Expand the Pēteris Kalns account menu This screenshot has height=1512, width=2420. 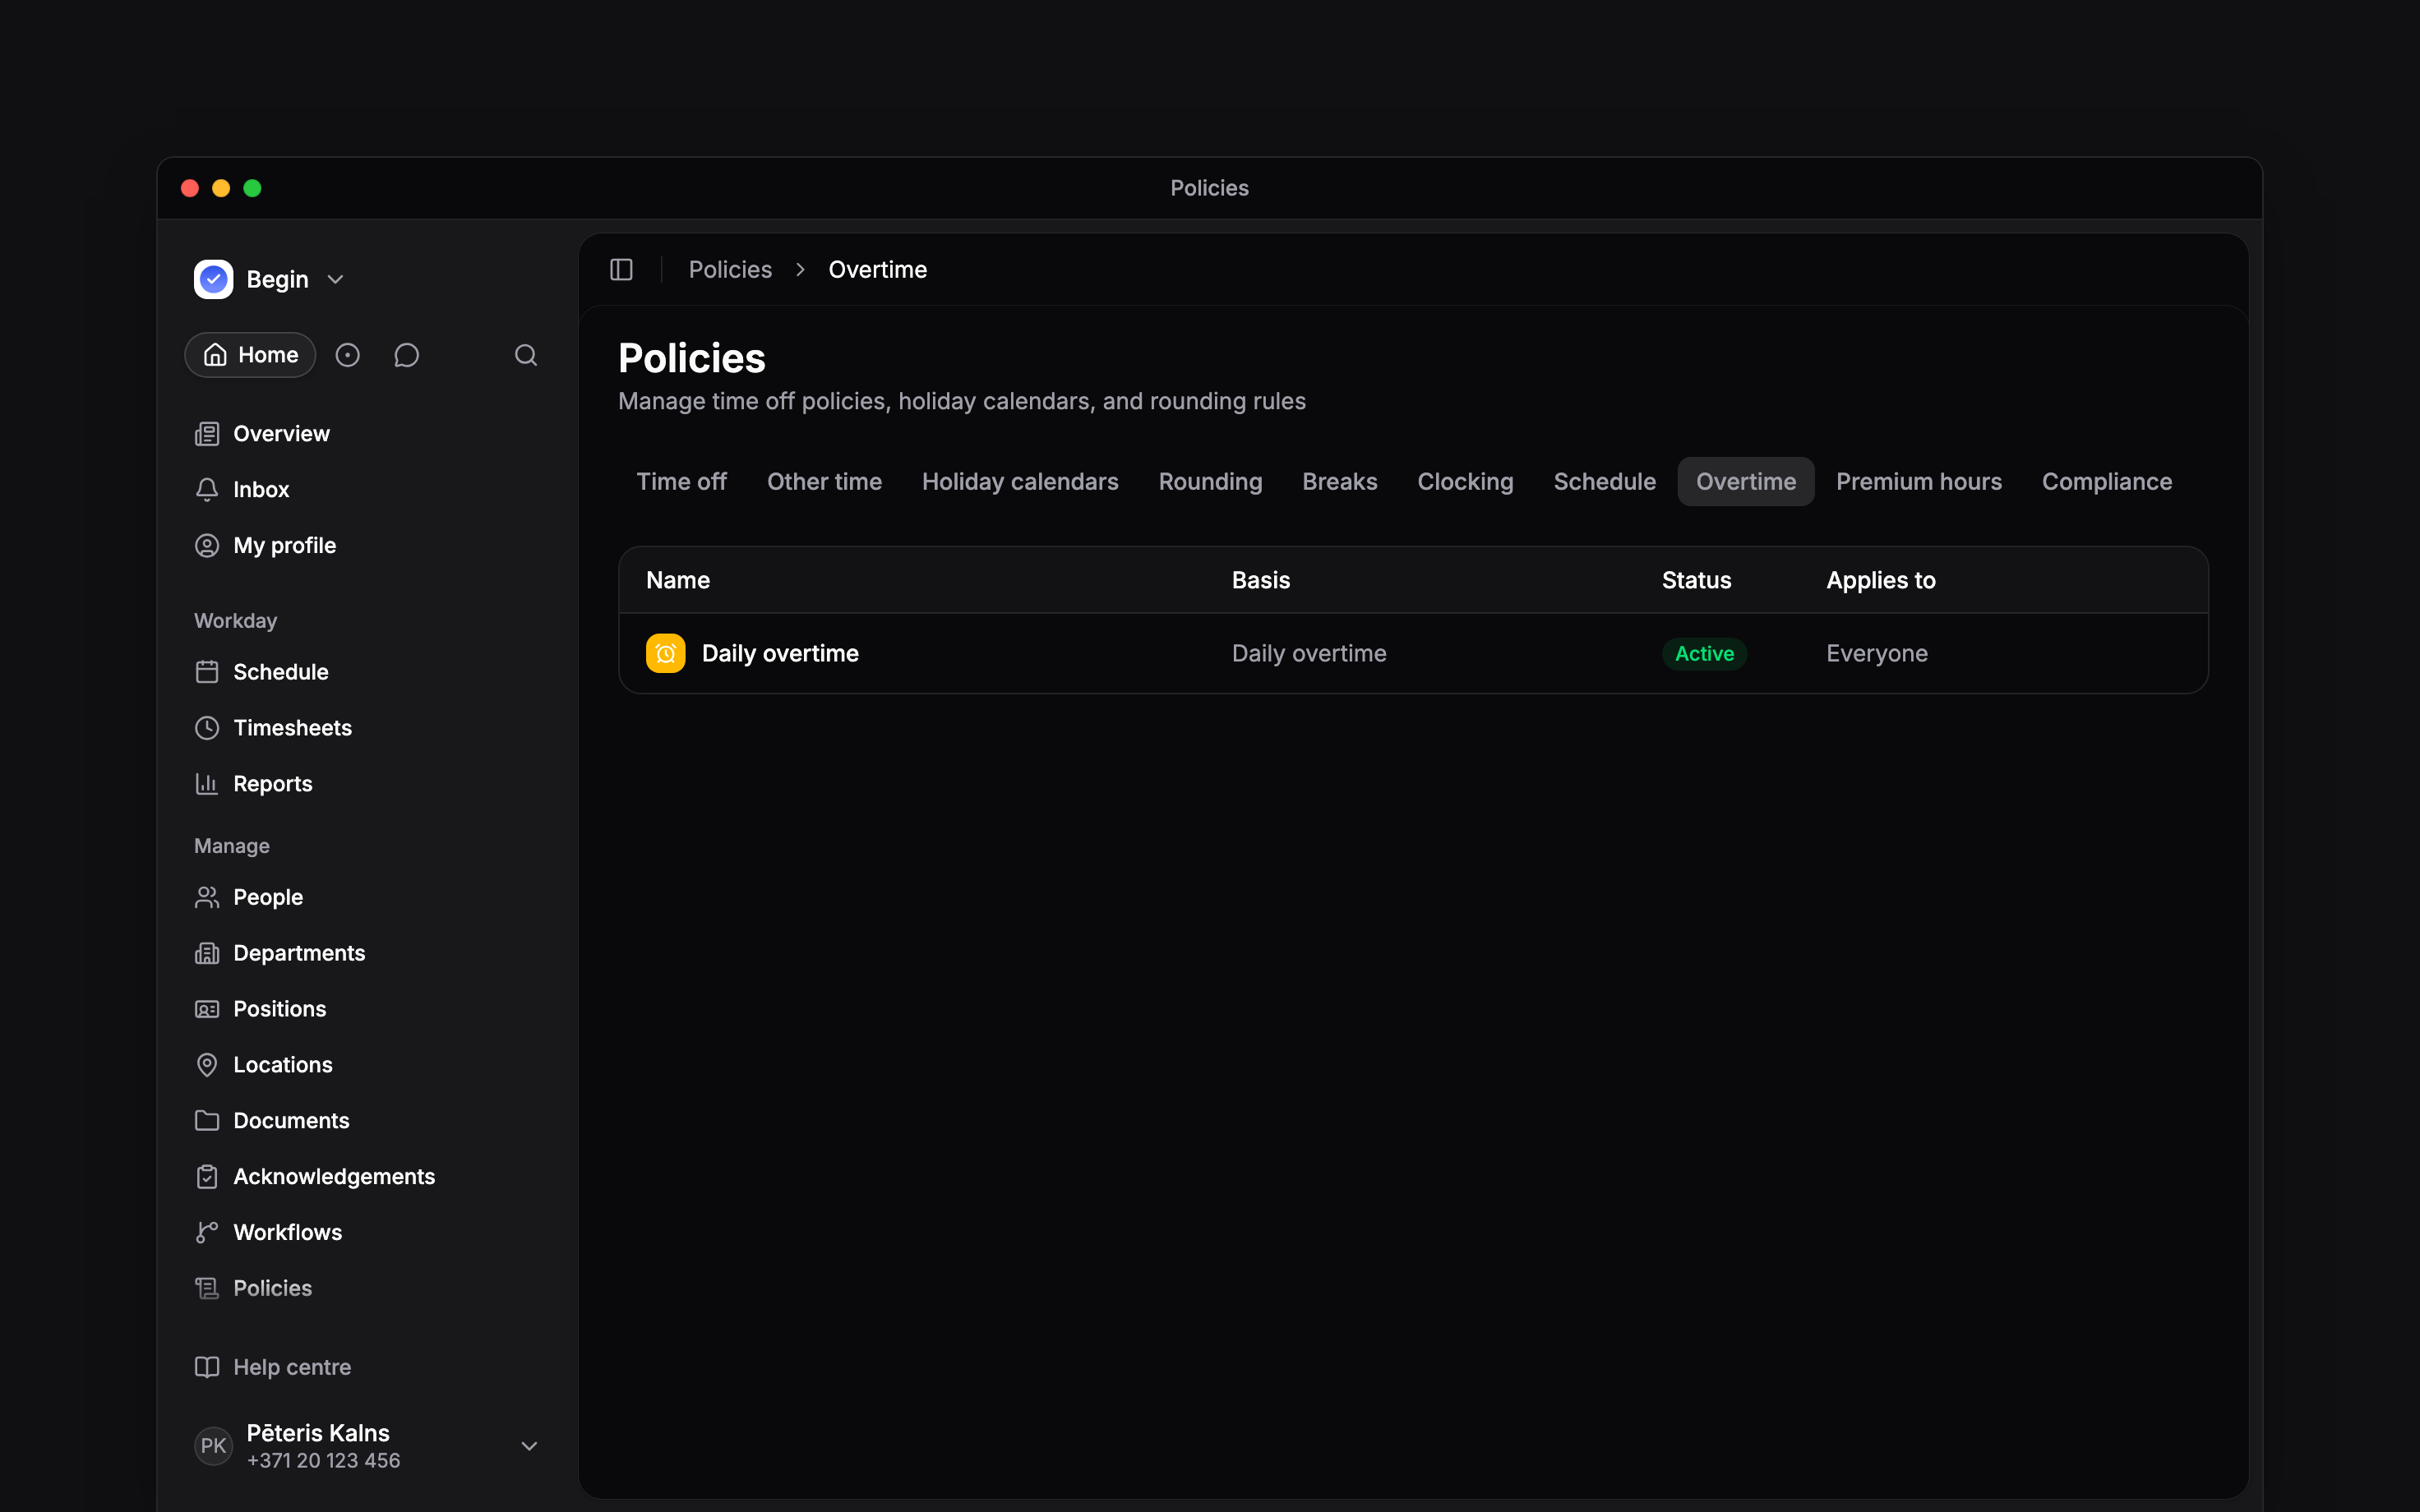point(529,1446)
